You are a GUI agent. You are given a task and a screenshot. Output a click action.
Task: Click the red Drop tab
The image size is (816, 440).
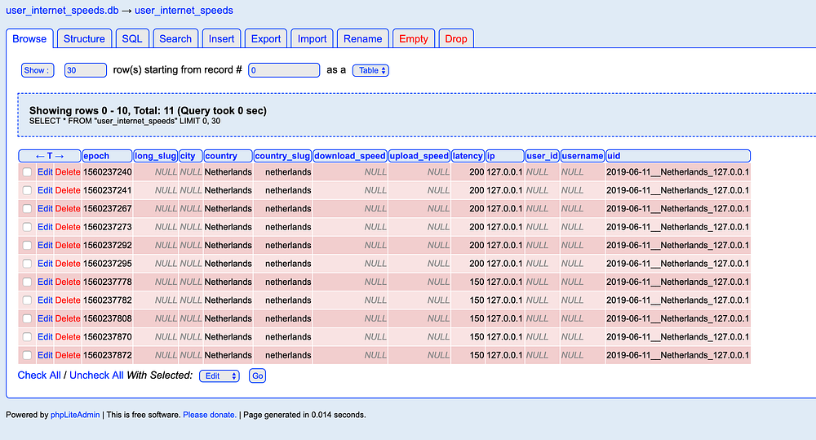pos(456,38)
